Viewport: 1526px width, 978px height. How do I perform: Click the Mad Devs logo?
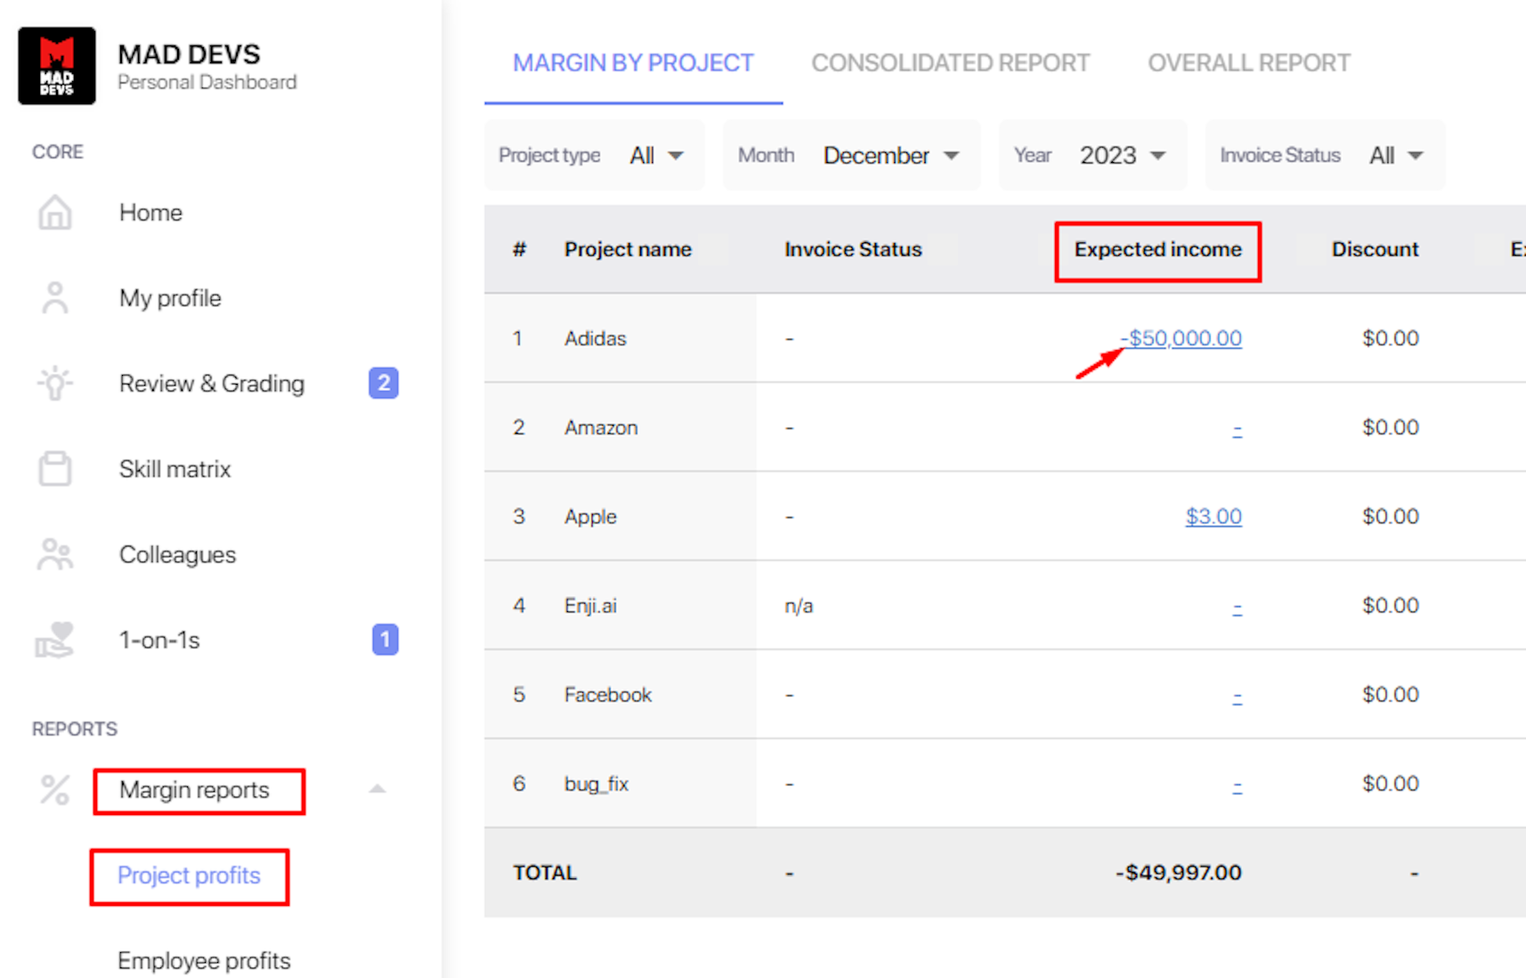tap(57, 66)
